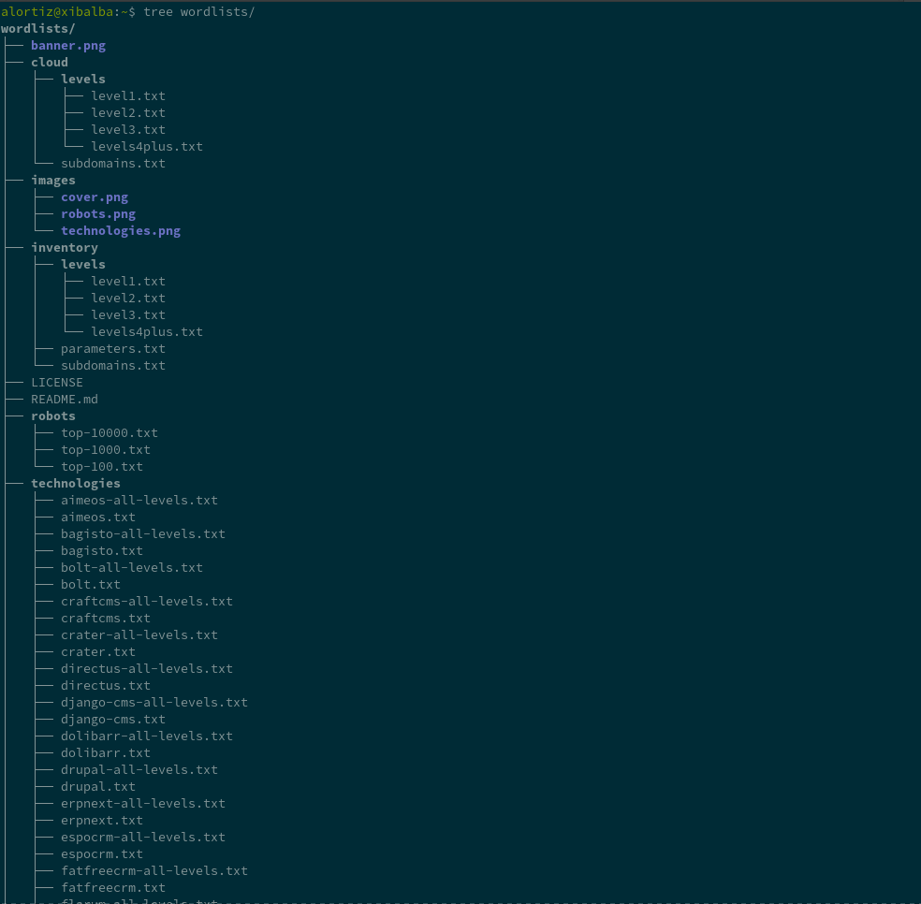Select the inventory directory name
The height and width of the screenshot is (904, 921).
click(64, 248)
